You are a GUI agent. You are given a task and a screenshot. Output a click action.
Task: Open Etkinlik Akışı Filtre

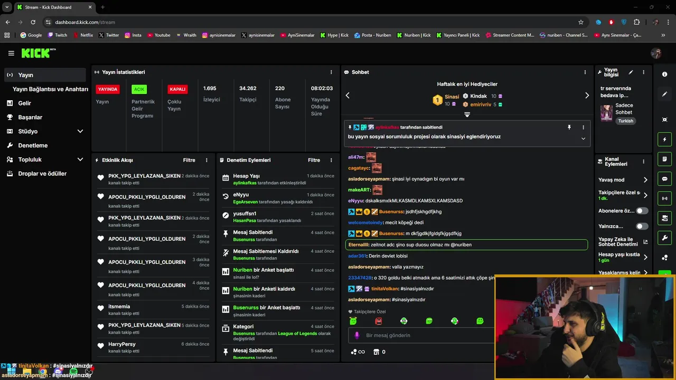click(189, 160)
